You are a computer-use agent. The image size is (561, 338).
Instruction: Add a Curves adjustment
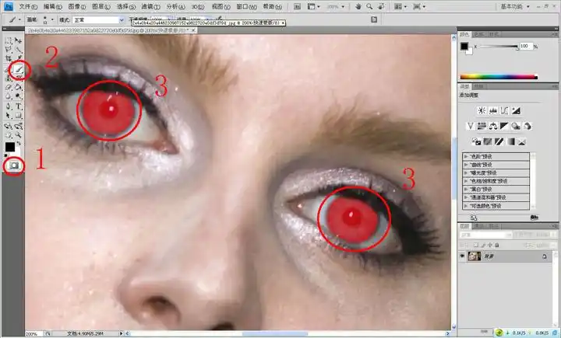coord(505,110)
